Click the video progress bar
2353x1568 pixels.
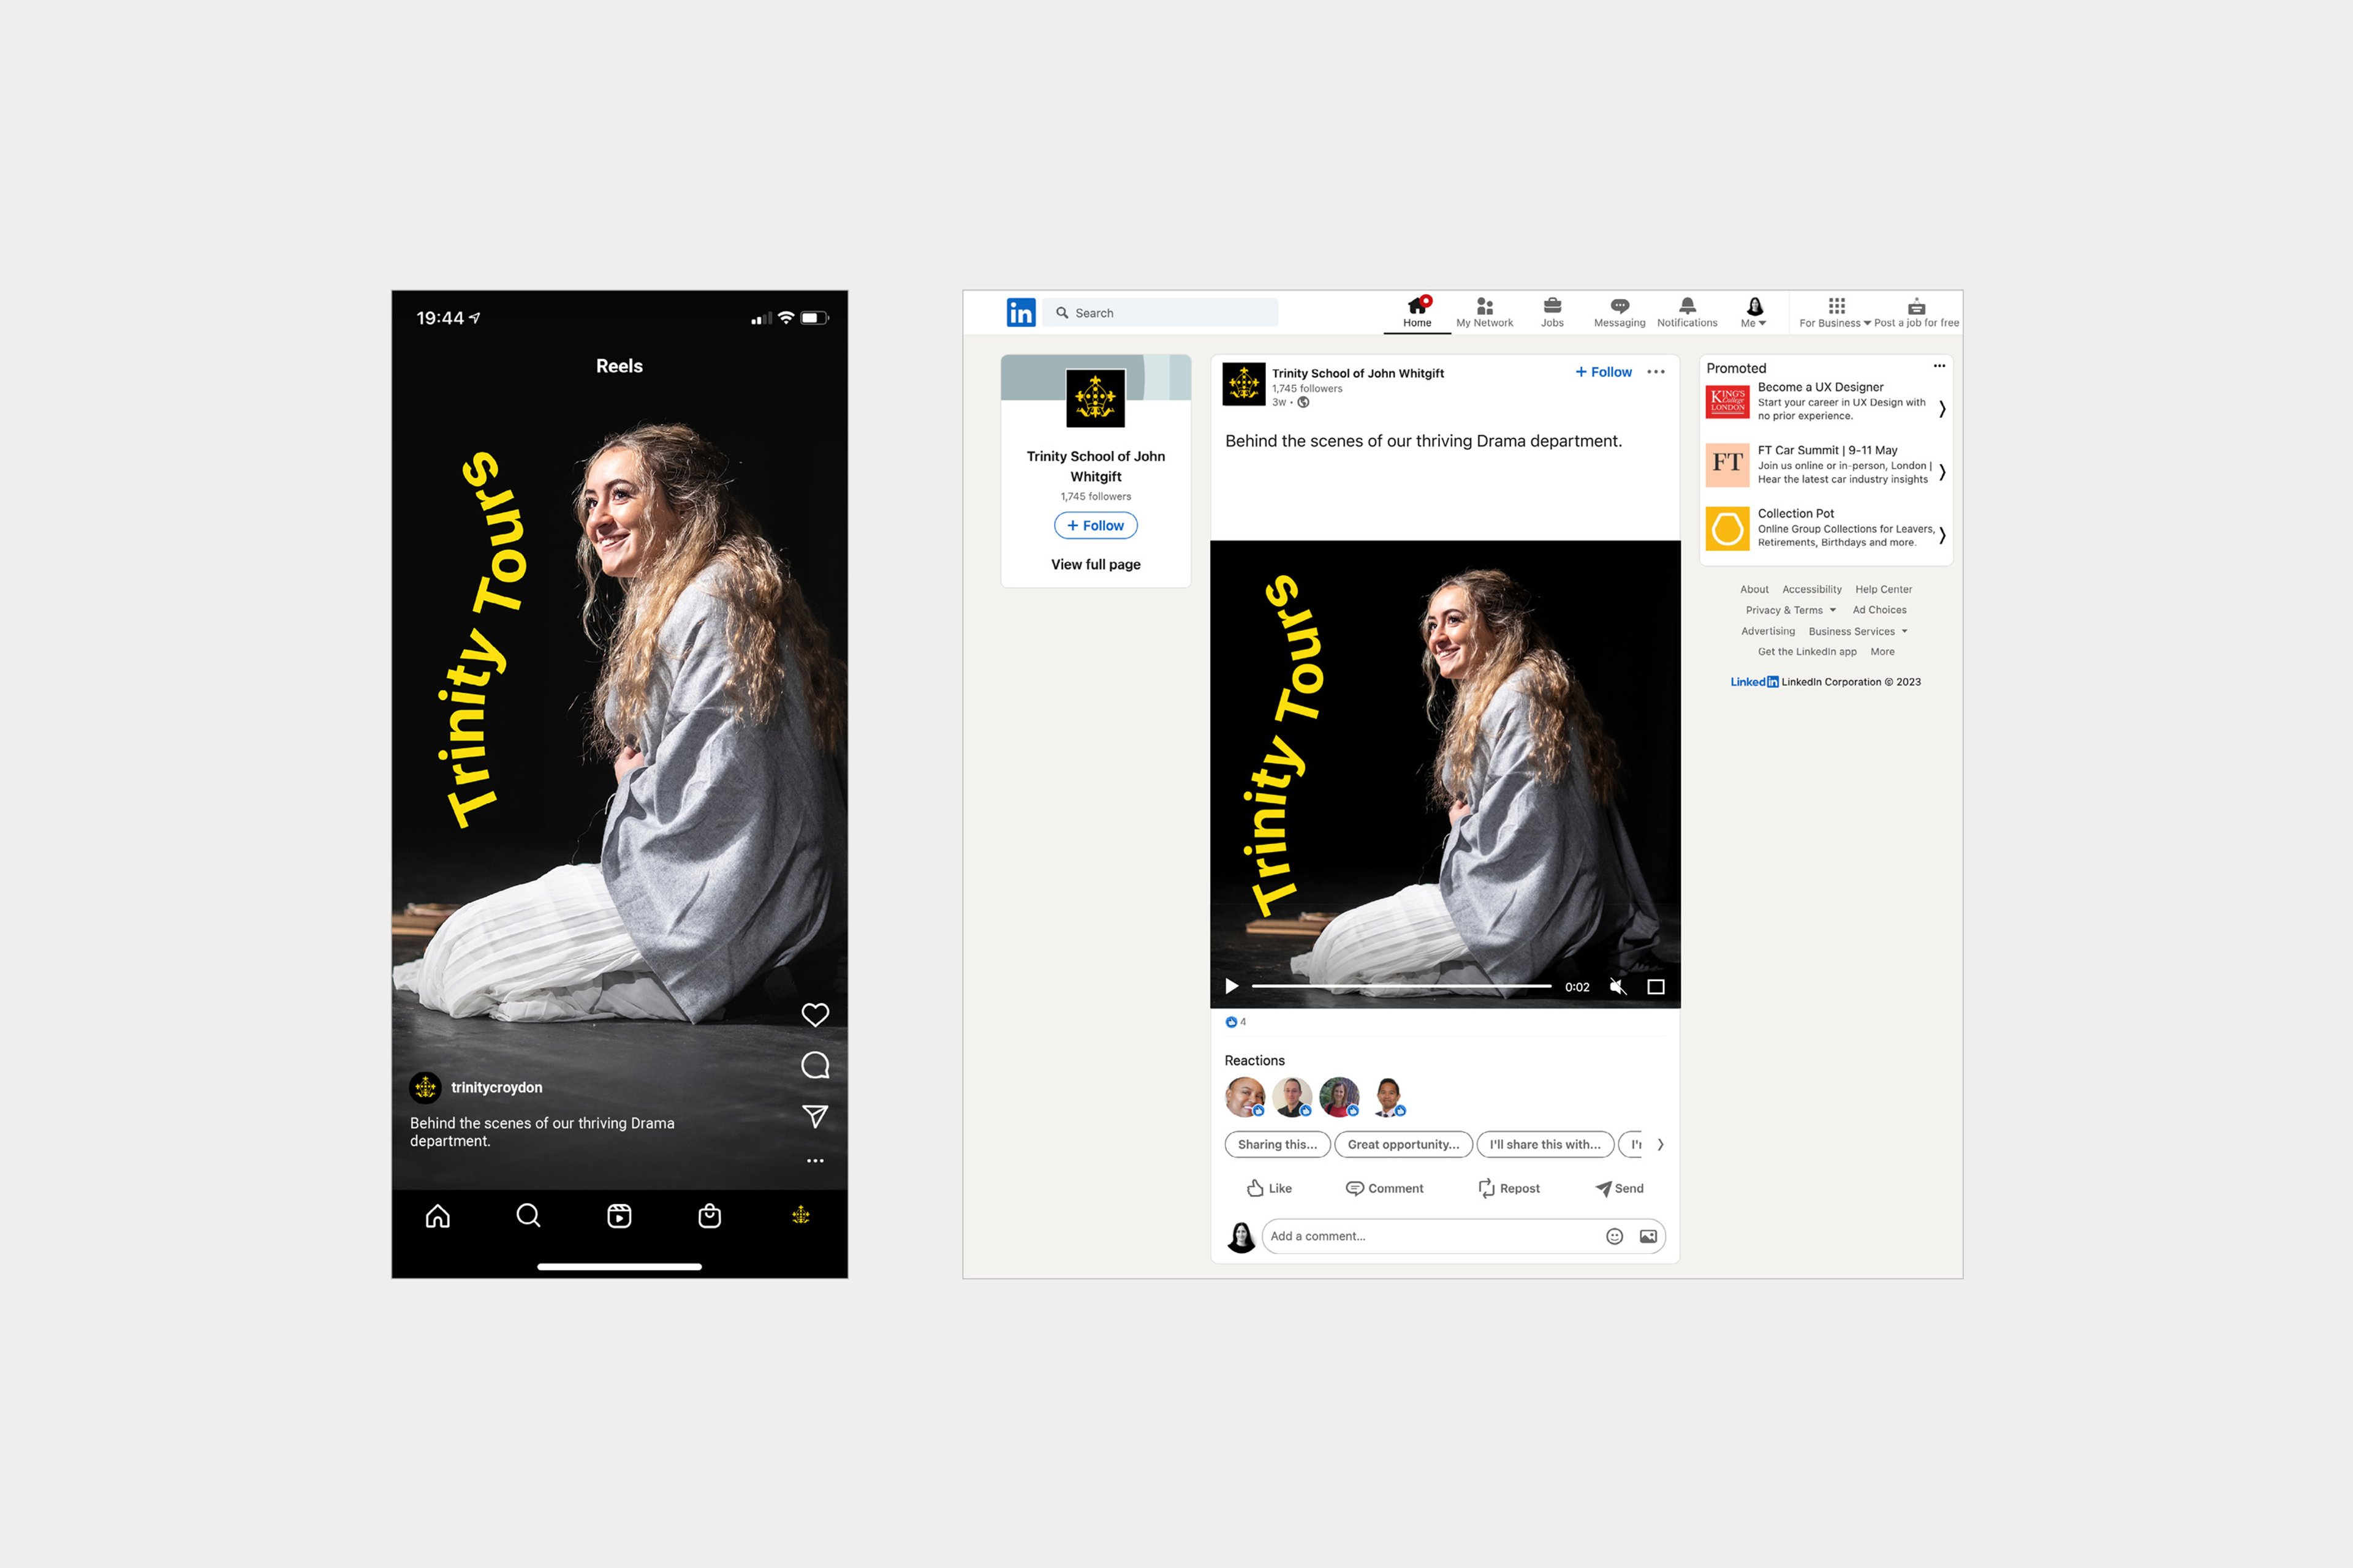(x=1401, y=986)
